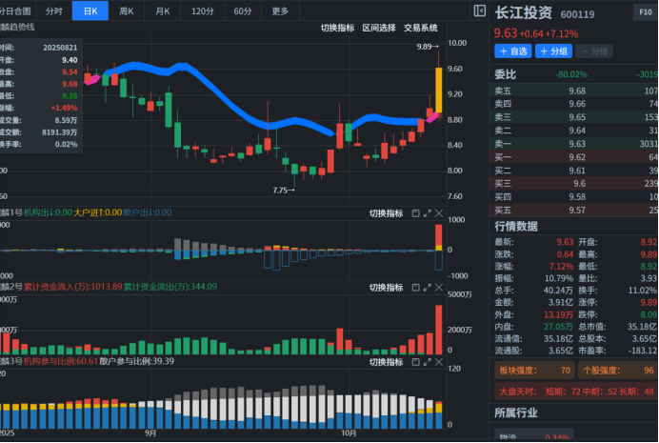Open the F10 company info

[646, 13]
